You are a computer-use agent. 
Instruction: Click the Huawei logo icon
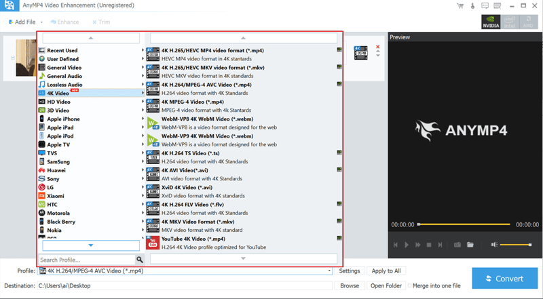(x=41, y=170)
